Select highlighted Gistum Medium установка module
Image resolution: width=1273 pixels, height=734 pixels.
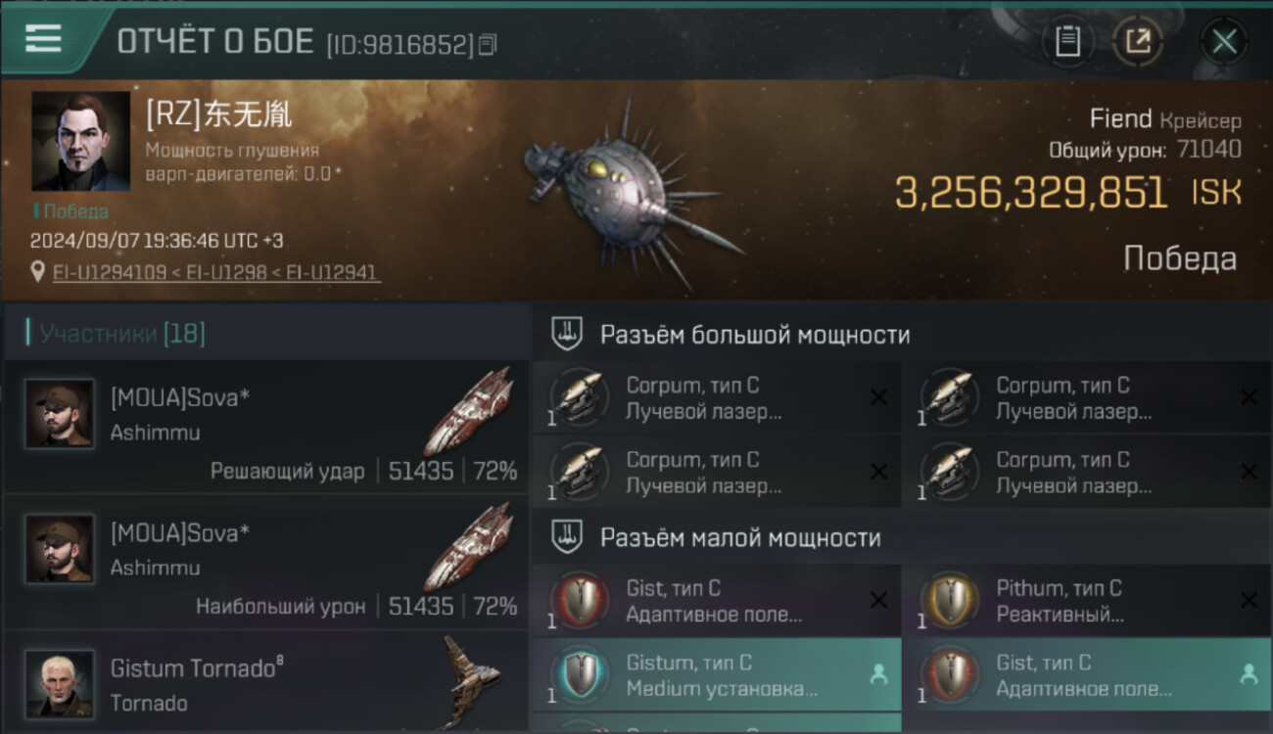717,675
